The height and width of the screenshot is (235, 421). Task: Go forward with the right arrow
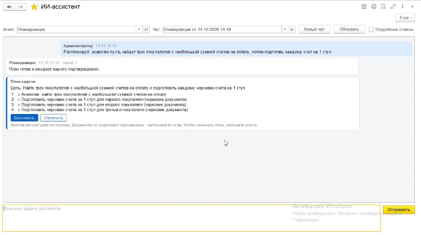(x=21, y=7)
